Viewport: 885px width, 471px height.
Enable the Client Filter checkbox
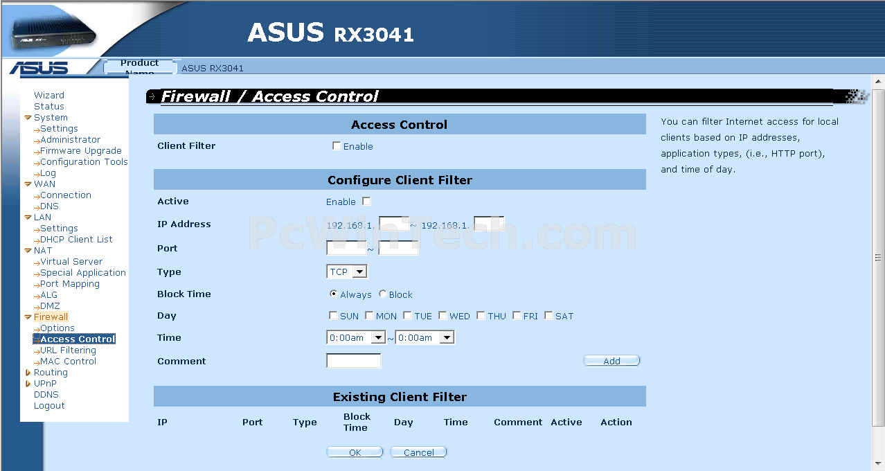(337, 146)
